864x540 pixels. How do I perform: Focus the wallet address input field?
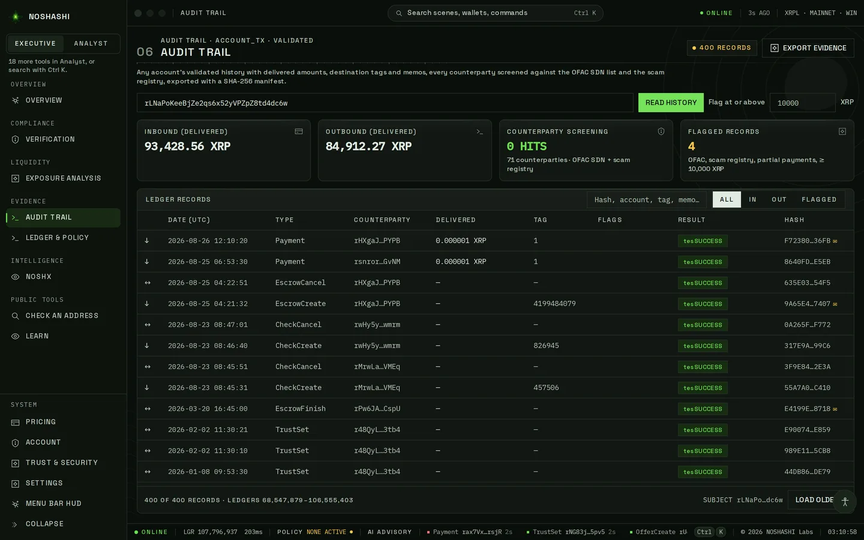click(x=385, y=103)
